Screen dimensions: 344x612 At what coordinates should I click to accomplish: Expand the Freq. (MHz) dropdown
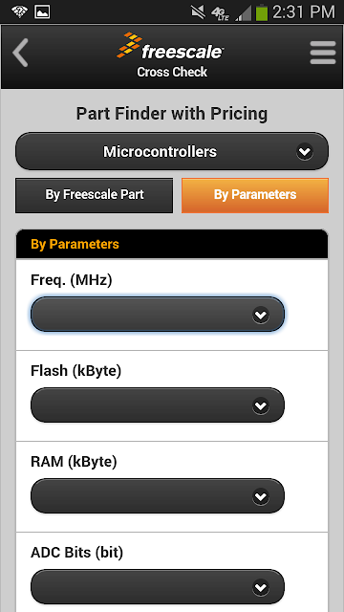click(158, 315)
